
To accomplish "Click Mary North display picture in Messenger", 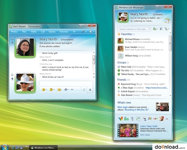I will point(123,17).
